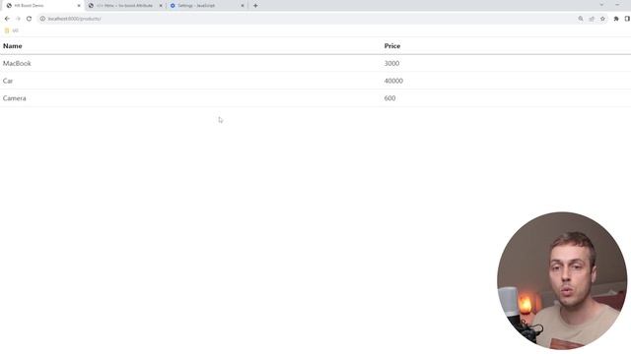The width and height of the screenshot is (631, 354).
Task: Open the bookmarks folder in bookmarks bar
Action: [11, 30]
